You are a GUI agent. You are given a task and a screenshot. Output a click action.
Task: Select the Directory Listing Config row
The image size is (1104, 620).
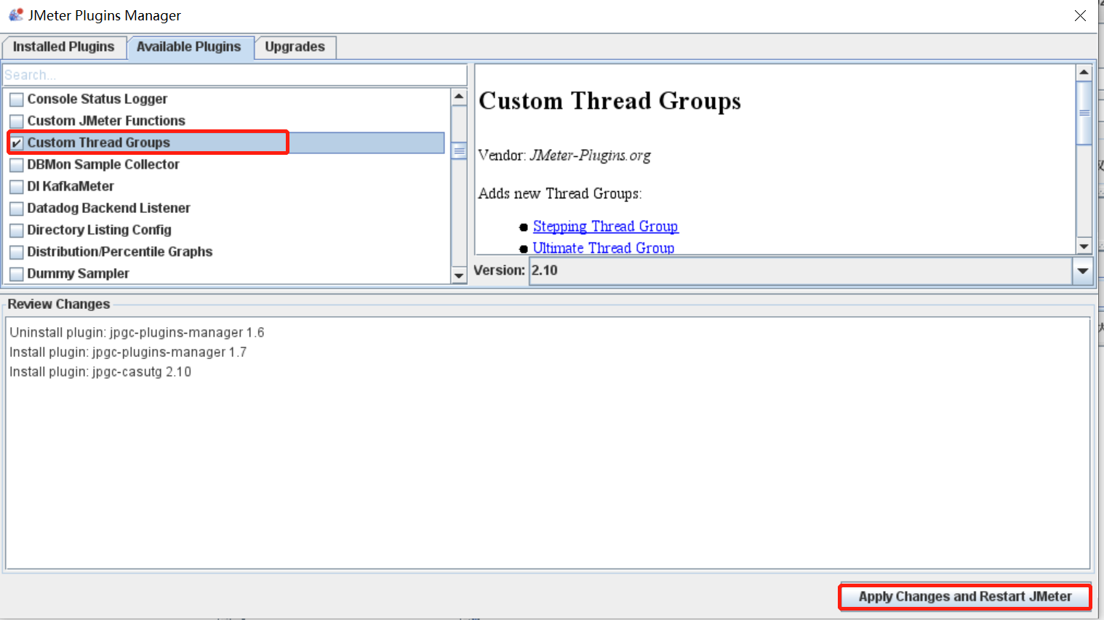coord(226,230)
